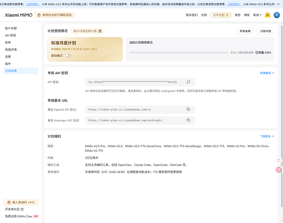Viewport: 283px width, 223px height.
Task: Open 文档 in the top navigation
Action: pos(204,15)
